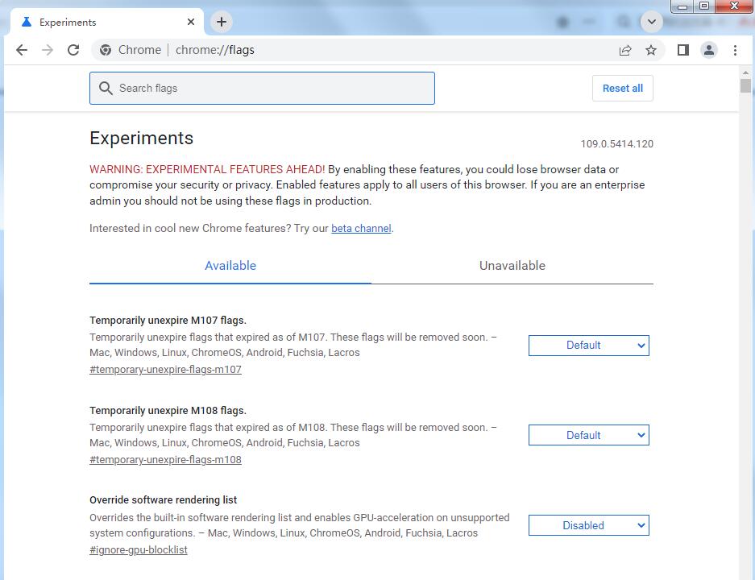The image size is (755, 580).
Task: Toggle the browser side panel icon
Action: point(682,50)
